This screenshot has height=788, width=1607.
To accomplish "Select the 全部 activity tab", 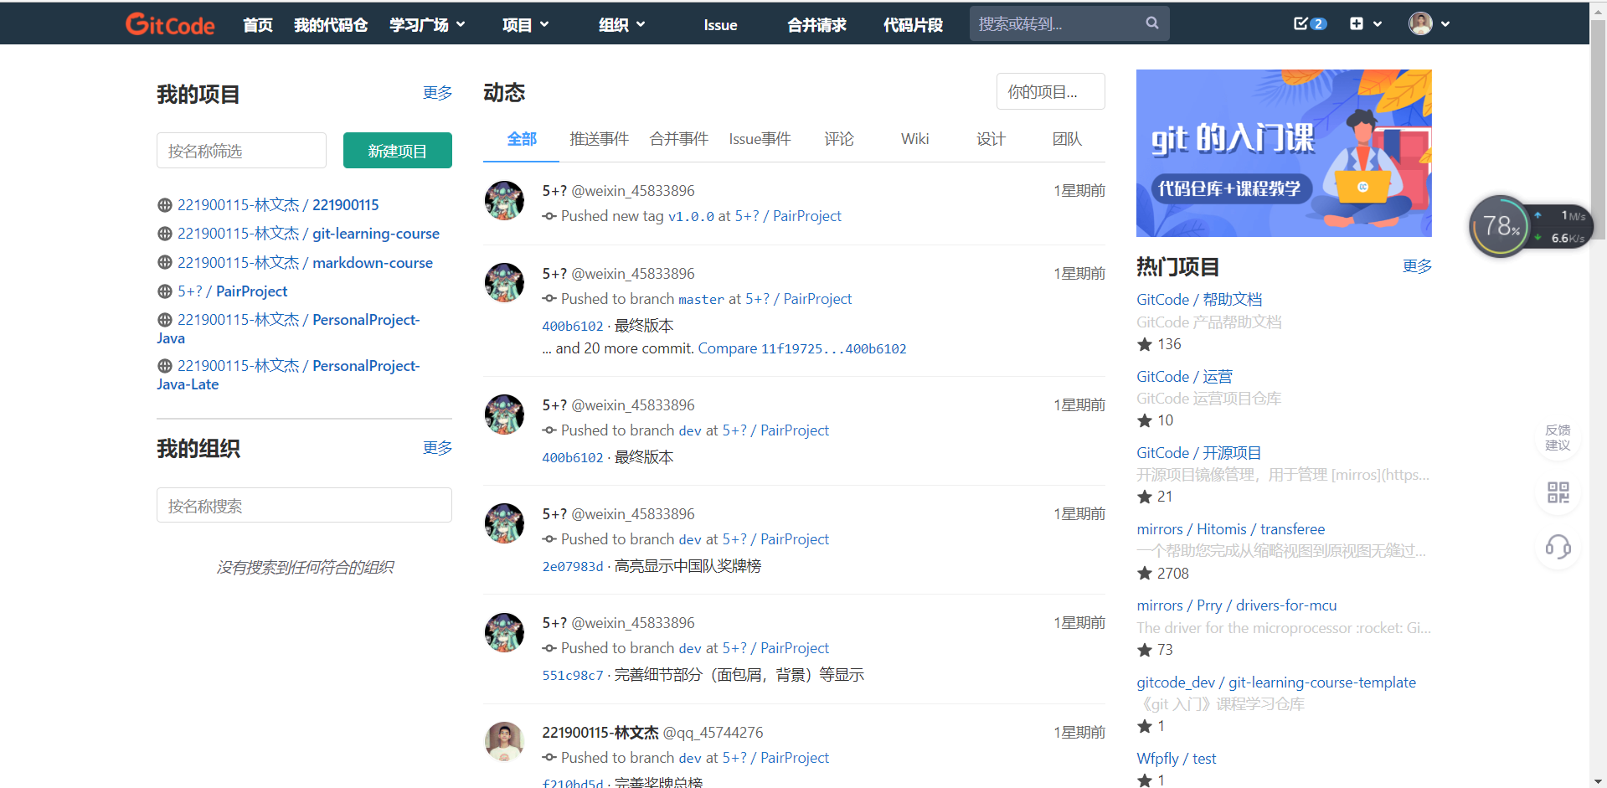I will pos(522,139).
